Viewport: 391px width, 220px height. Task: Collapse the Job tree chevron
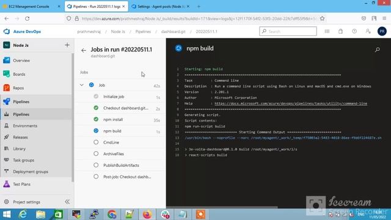(81, 85)
